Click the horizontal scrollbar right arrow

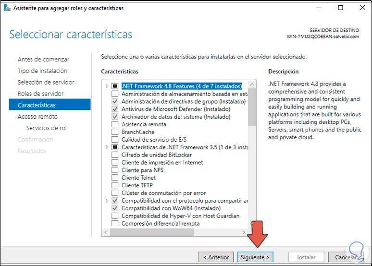tap(244, 232)
